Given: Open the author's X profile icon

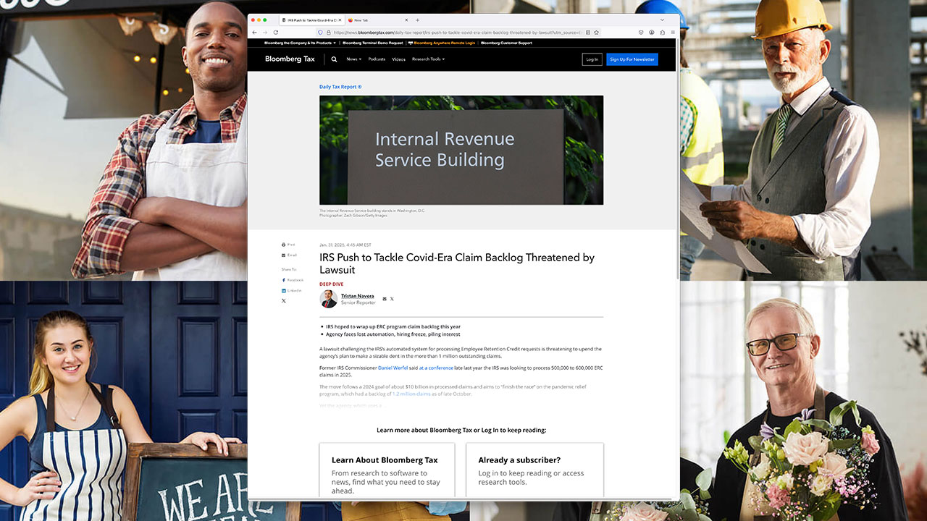Looking at the screenshot, I should click(x=392, y=299).
